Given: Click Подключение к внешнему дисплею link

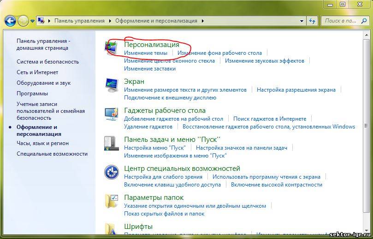Looking at the screenshot, I should (x=170, y=98).
